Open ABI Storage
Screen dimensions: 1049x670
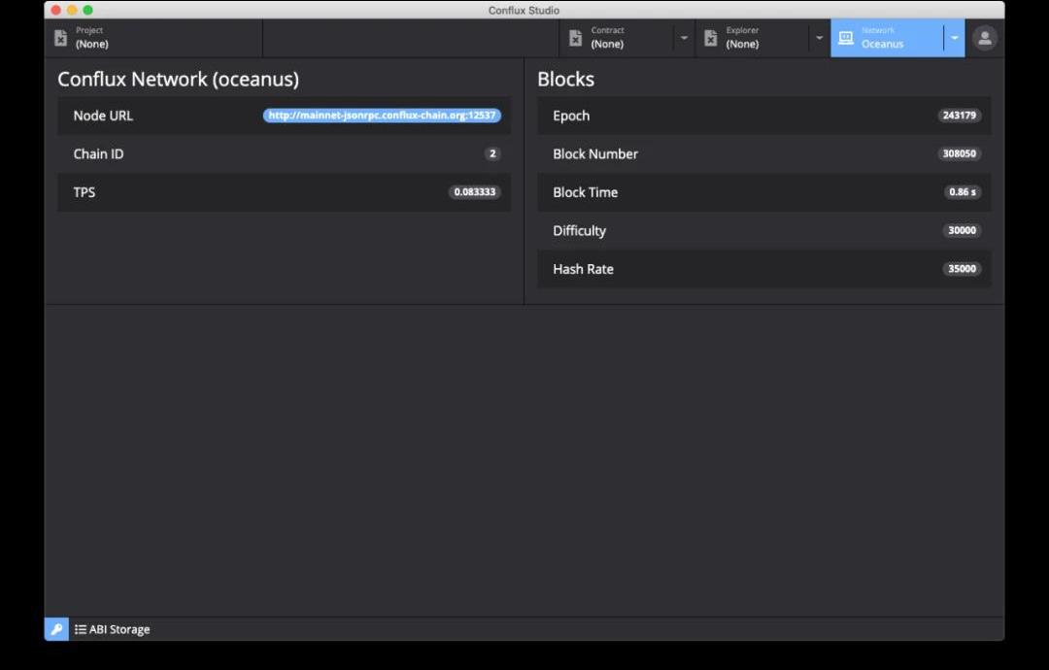click(113, 629)
